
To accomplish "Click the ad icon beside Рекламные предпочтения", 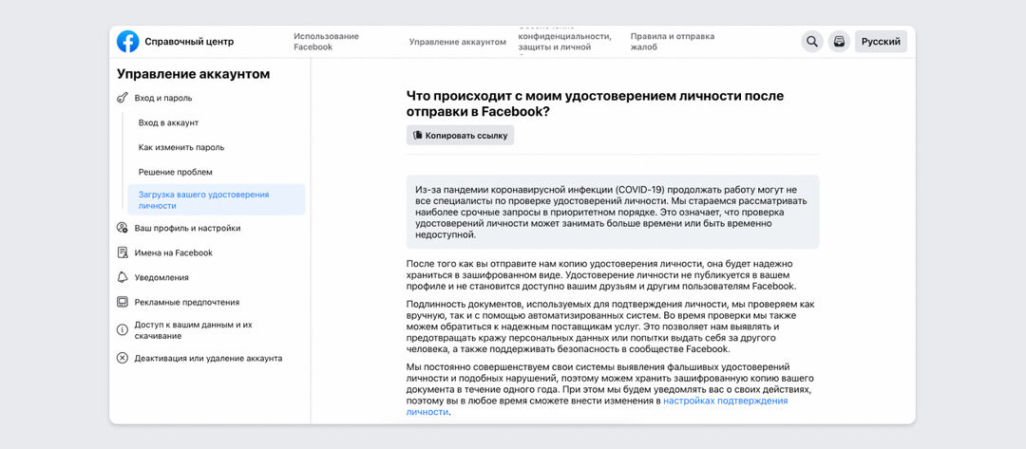I will [x=123, y=302].
